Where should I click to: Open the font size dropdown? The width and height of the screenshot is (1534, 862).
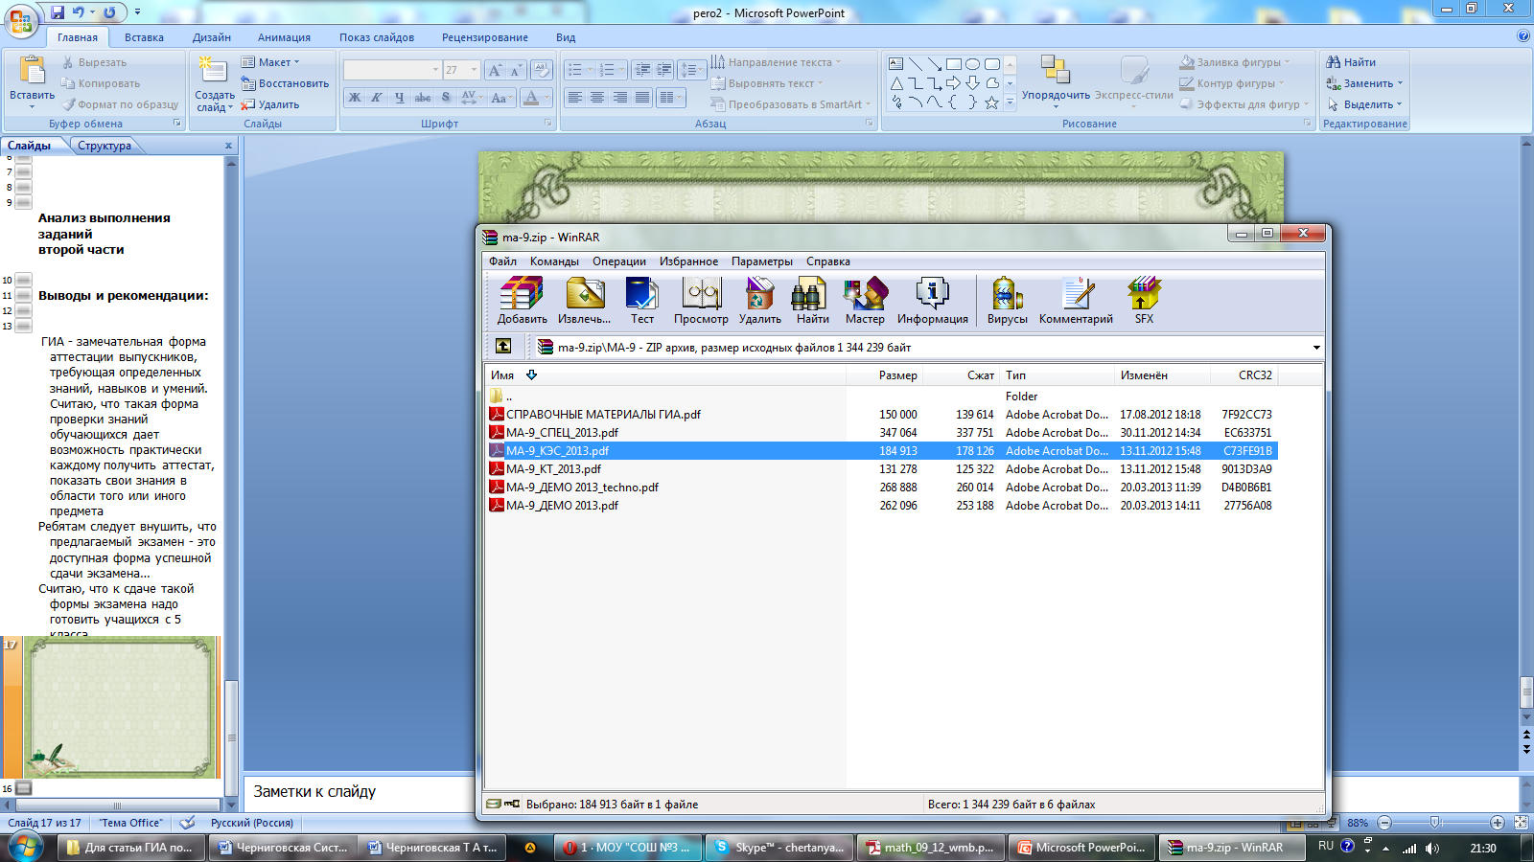click(474, 70)
